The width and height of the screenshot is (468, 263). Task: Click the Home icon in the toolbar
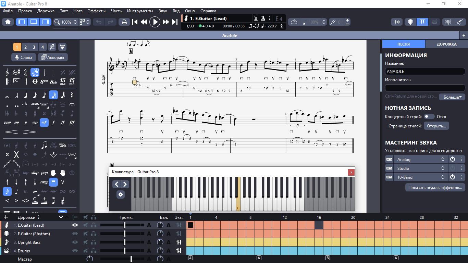point(8,22)
